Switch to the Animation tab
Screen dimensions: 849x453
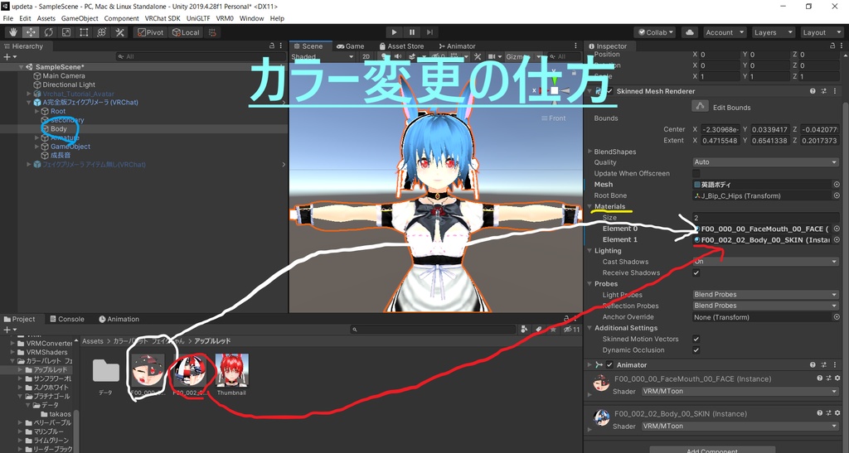pos(119,319)
